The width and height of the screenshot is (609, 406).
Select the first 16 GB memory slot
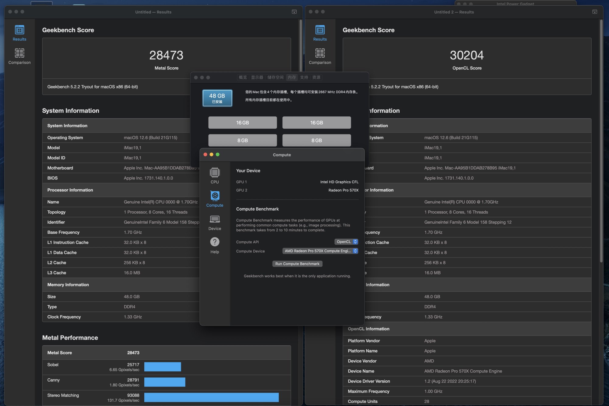(242, 123)
